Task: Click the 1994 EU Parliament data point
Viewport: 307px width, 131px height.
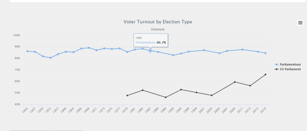Action: pyautogui.click(x=181, y=89)
